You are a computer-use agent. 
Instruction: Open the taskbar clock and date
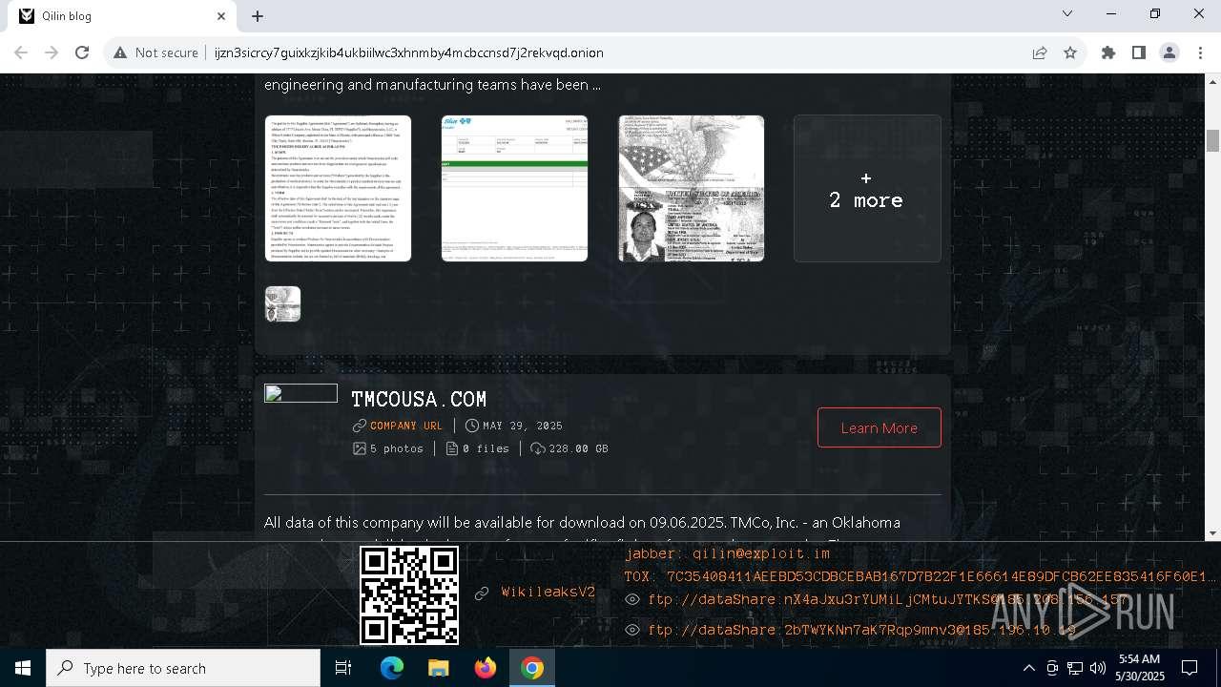pos(1140,668)
